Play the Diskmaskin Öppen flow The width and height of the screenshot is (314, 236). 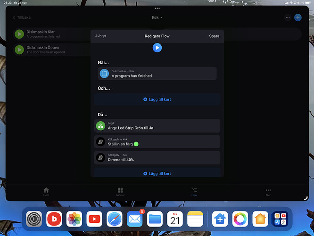click(x=19, y=50)
